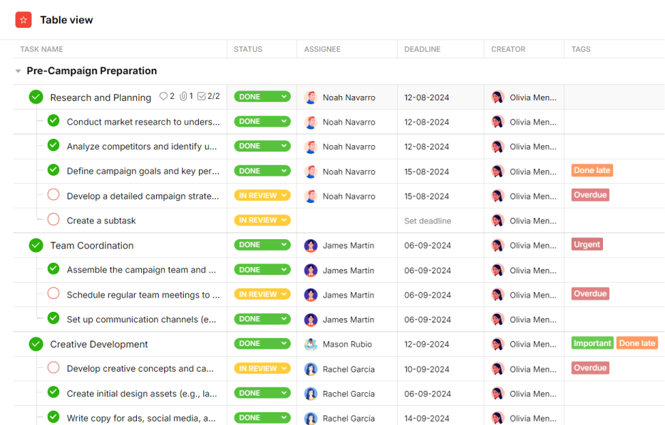
Task: Click the green DONE status pill on Creative Development
Action: pyautogui.click(x=261, y=344)
